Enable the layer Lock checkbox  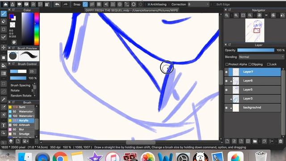(x=268, y=64)
